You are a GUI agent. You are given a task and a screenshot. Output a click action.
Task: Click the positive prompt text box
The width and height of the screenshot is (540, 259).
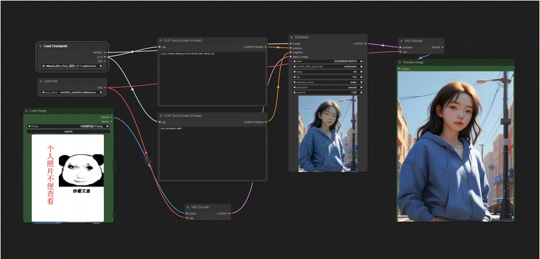point(212,78)
